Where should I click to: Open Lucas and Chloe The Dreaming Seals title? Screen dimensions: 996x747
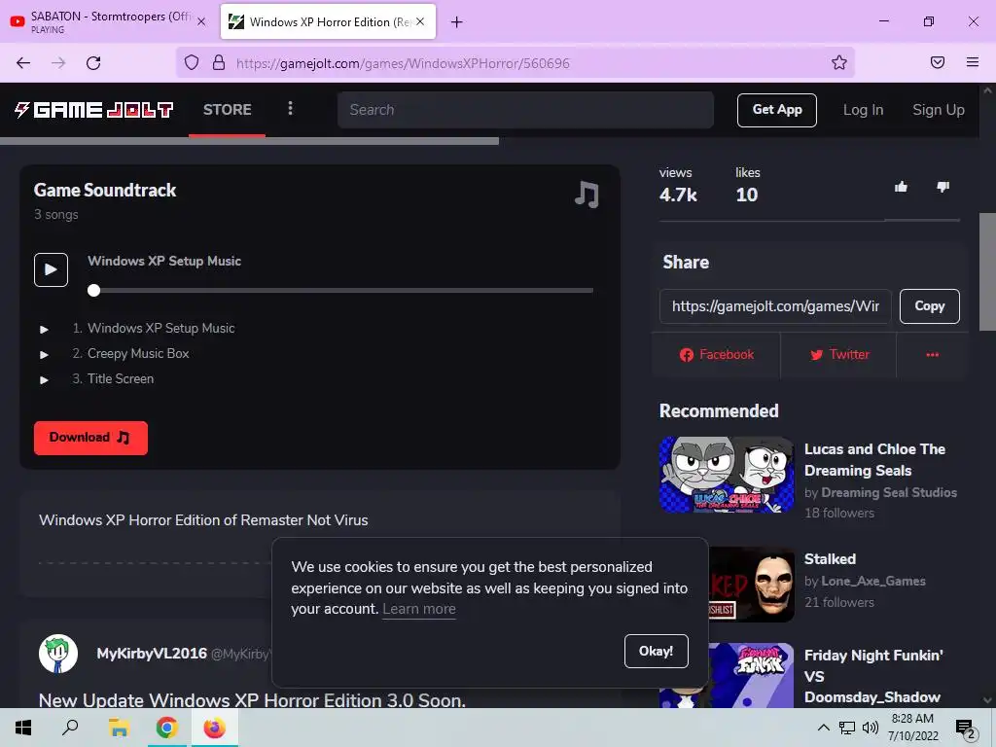pos(874,460)
